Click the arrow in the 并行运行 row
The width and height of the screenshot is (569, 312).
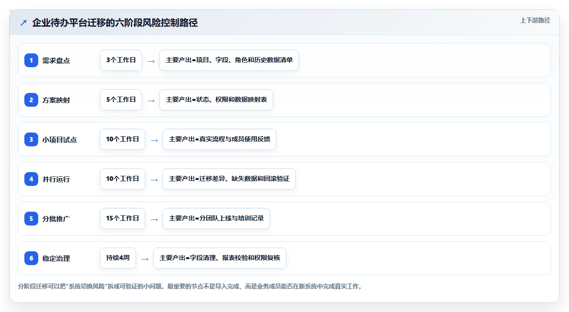[x=154, y=179]
